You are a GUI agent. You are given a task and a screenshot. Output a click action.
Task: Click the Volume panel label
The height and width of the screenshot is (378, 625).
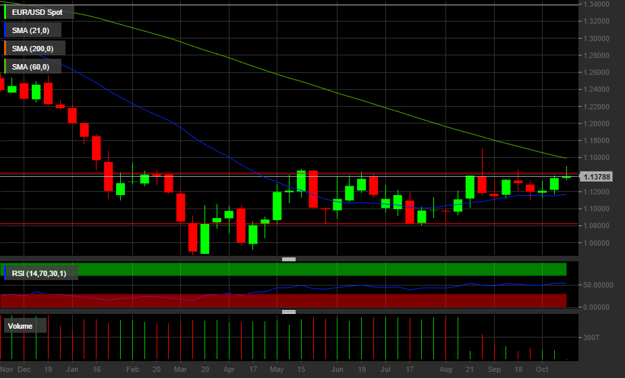pyautogui.click(x=20, y=326)
